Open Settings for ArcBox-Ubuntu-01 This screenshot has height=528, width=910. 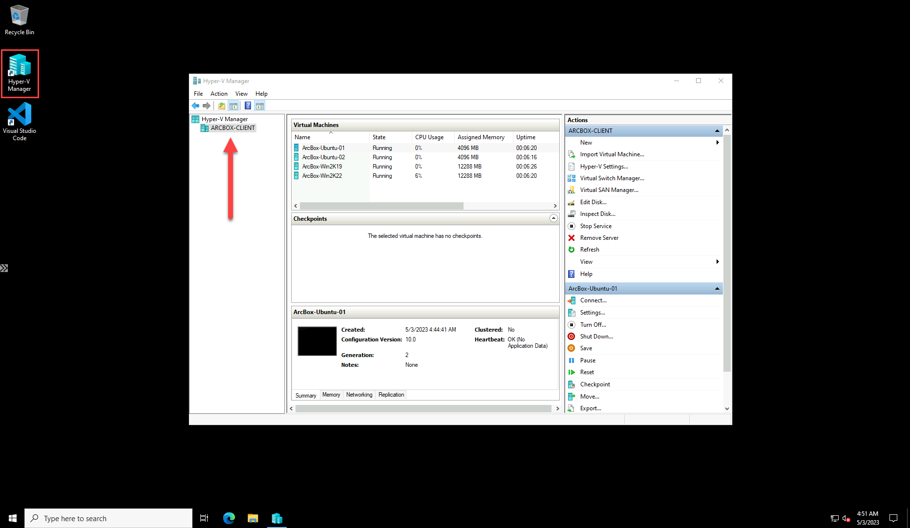point(593,313)
